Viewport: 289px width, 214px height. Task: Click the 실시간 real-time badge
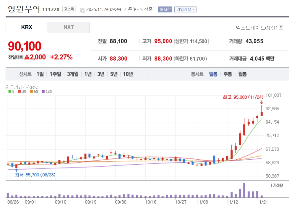point(165,9)
